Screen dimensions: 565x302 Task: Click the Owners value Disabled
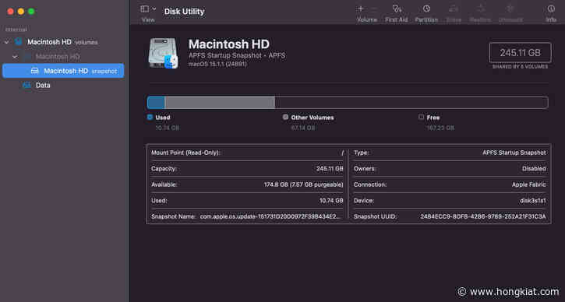pos(534,169)
